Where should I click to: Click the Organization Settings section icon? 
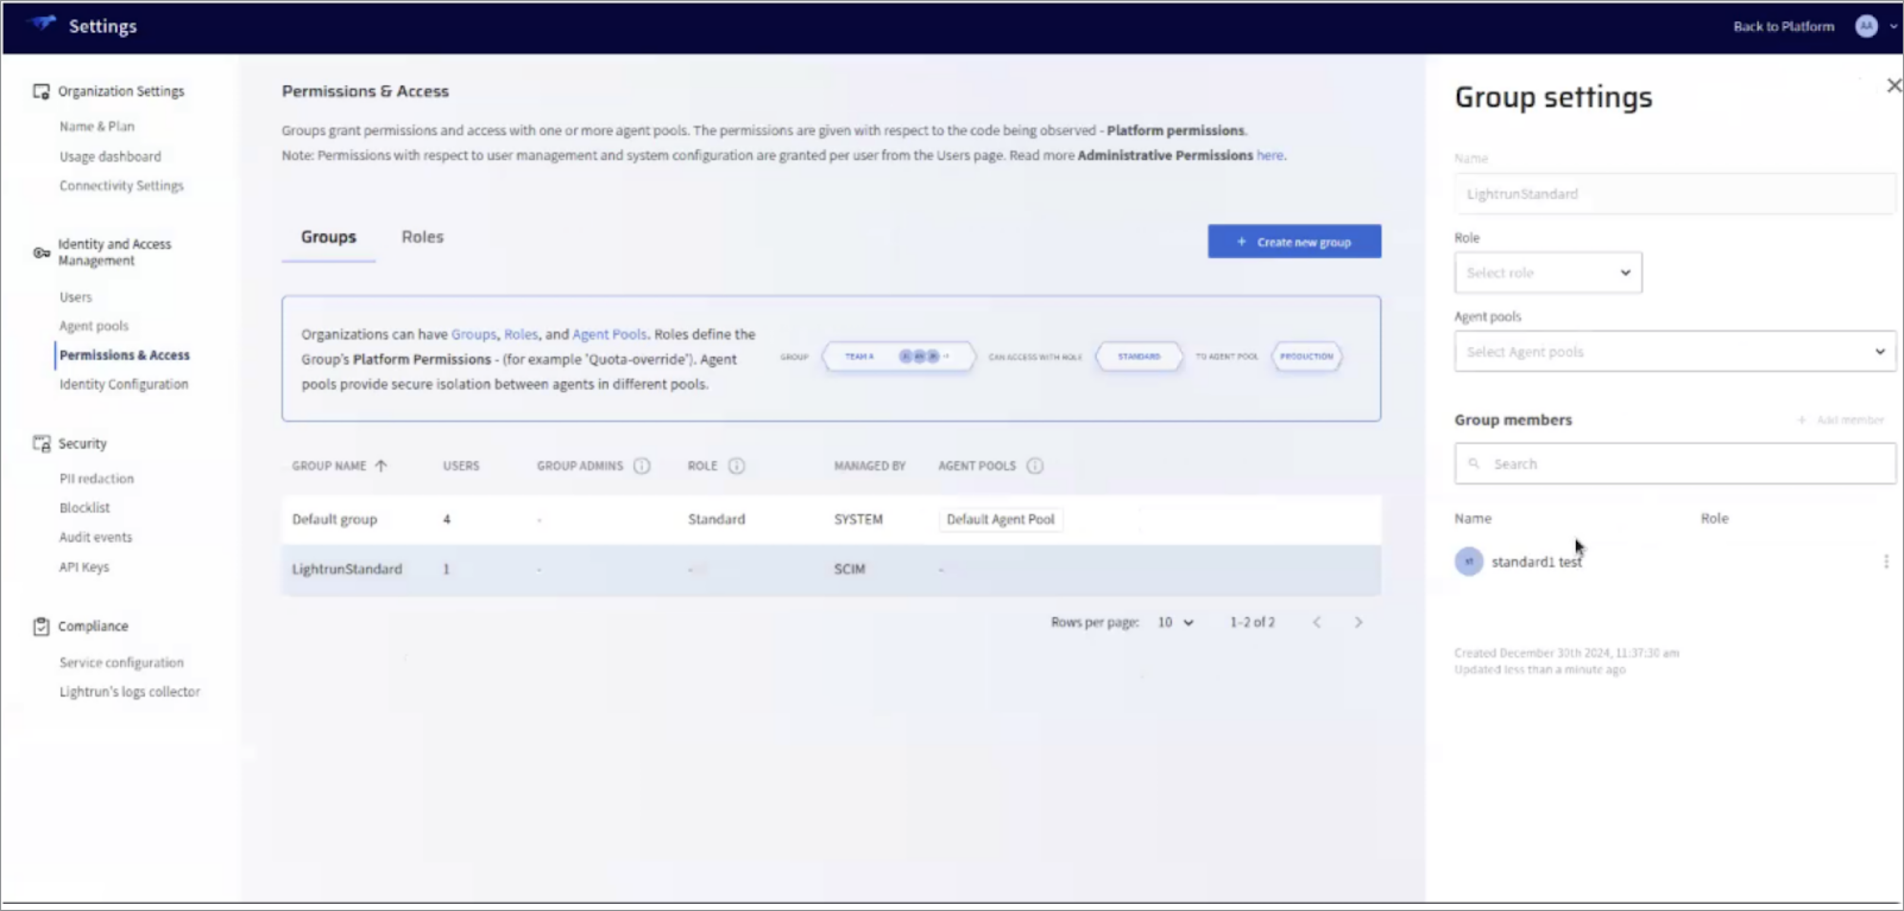[40, 91]
